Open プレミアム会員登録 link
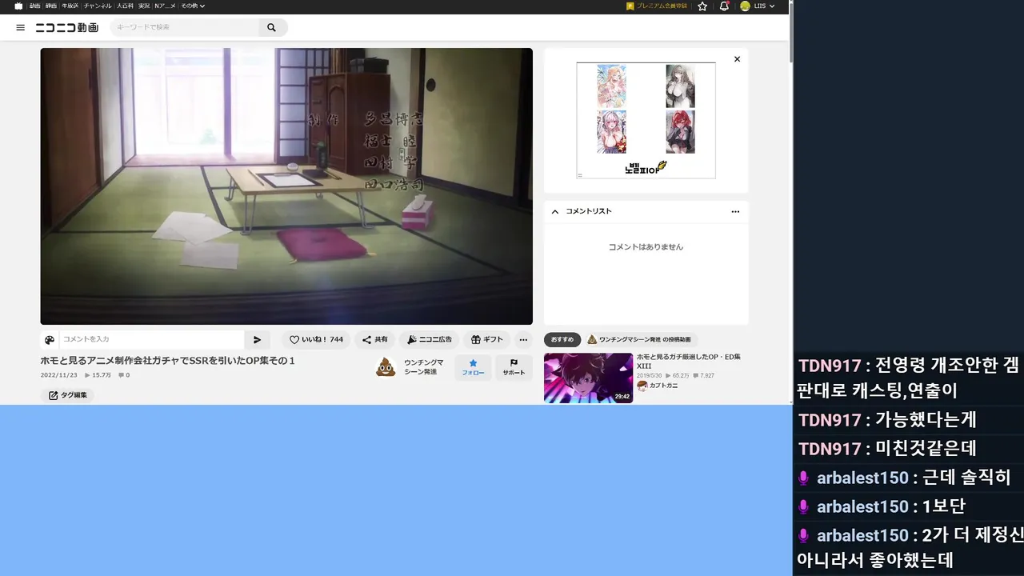The width and height of the screenshot is (1024, 576). 657,6
